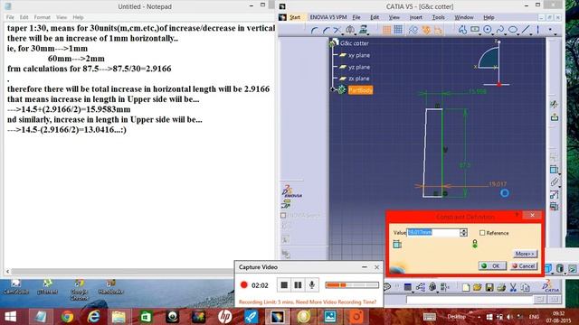
Task: Click More>> button in Constraint Definition
Action: (525, 254)
